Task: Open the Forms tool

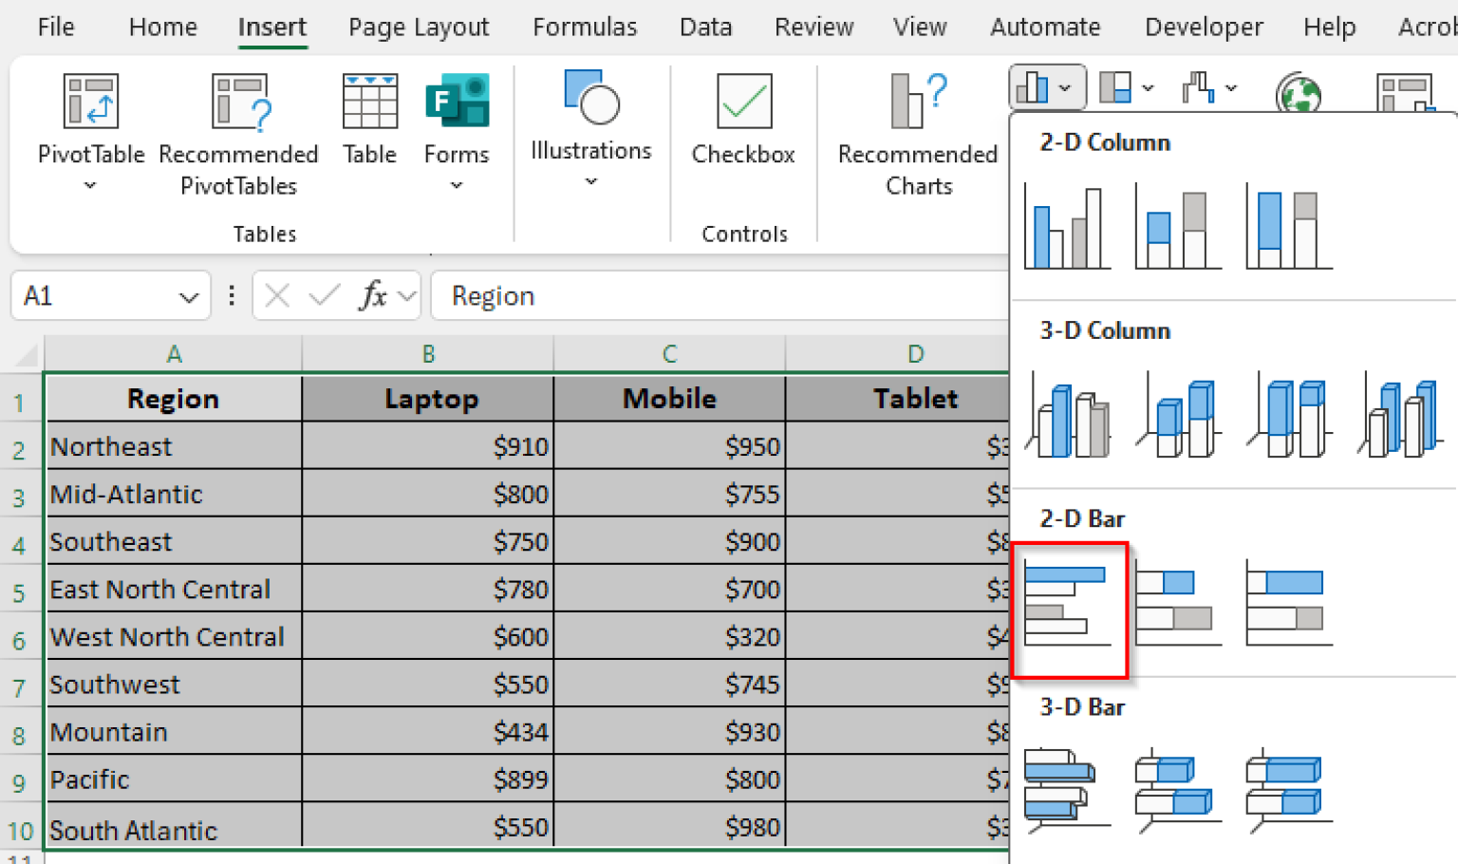Action: [x=457, y=123]
